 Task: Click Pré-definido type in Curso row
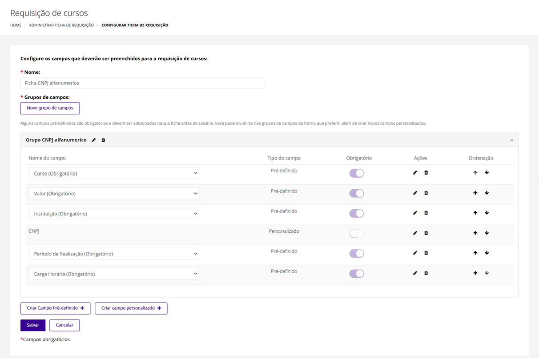click(284, 171)
